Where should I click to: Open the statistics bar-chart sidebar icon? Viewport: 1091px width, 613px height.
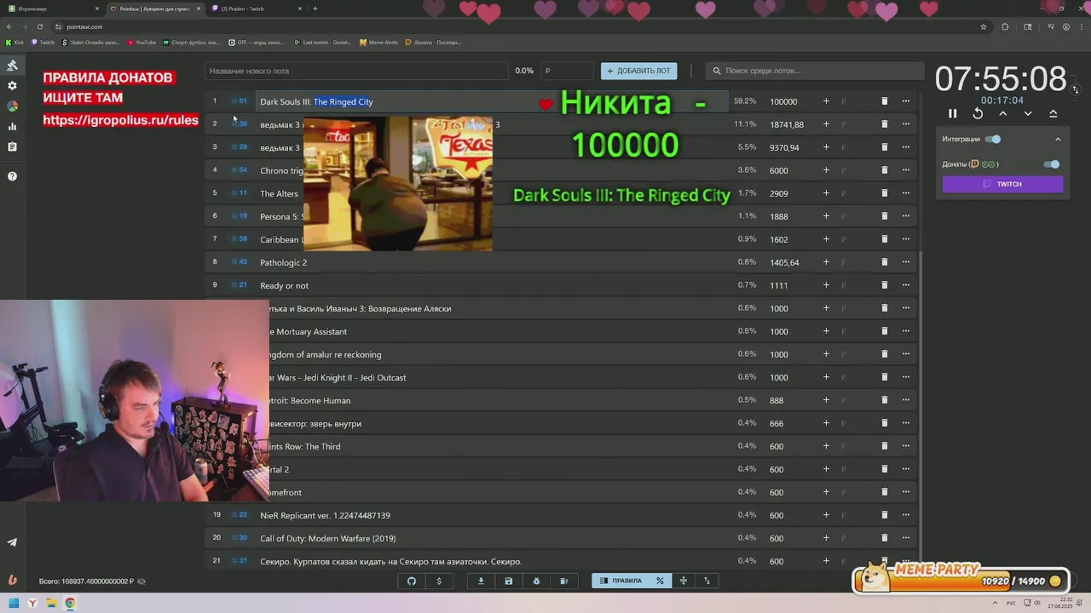pos(12,127)
